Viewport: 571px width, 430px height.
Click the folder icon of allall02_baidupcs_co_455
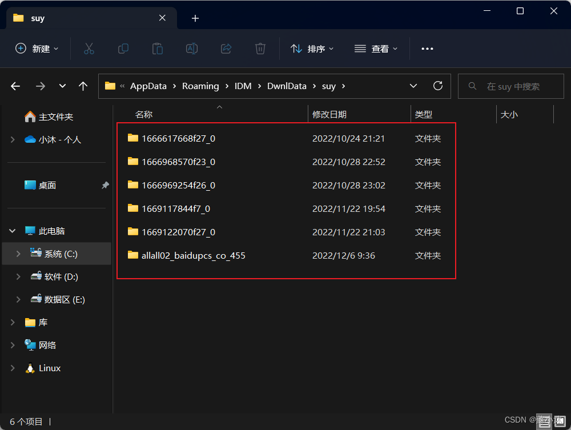coord(133,255)
